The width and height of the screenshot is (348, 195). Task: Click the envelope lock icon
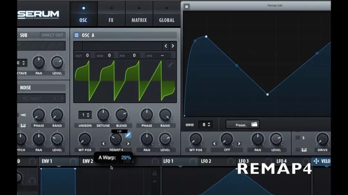coord(155,174)
